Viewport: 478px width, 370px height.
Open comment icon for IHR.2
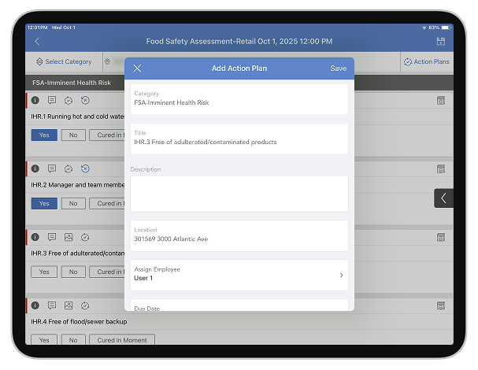52,168
